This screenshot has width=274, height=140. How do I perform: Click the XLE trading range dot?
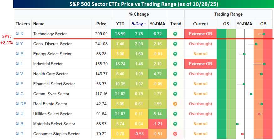[244, 54]
